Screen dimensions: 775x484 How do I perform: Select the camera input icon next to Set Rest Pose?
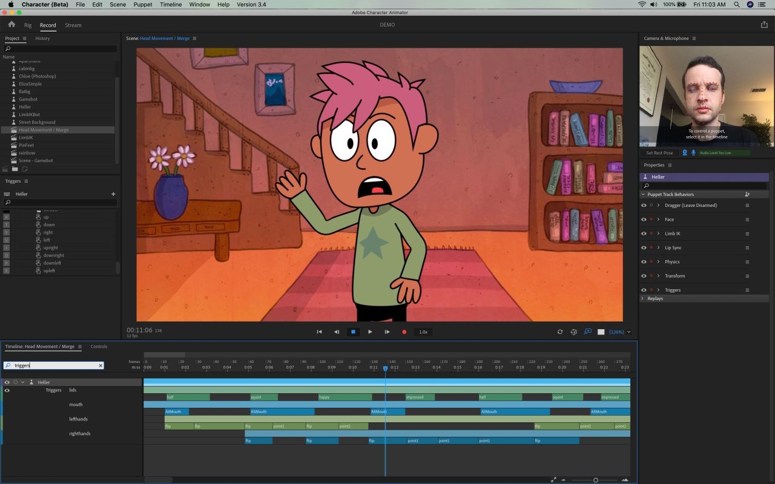point(685,153)
